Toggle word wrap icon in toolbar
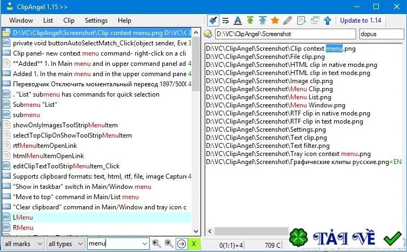Screen dimensions: 407x252 (x=225, y=20)
